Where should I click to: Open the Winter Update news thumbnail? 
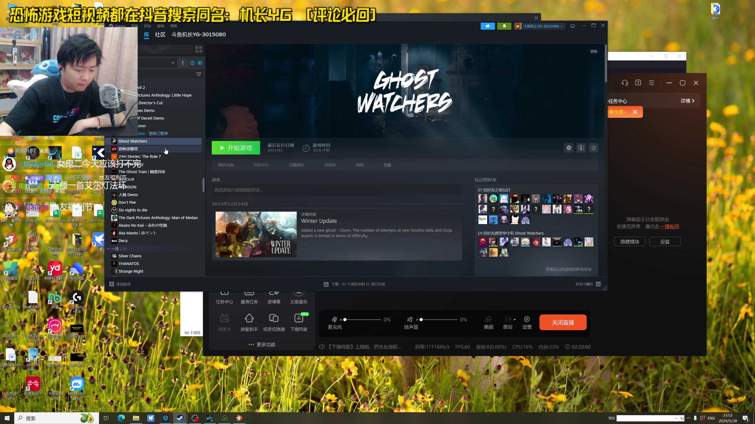[256, 234]
